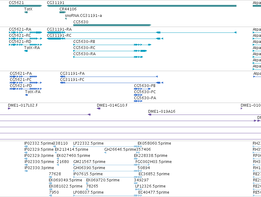Click the CG5621-RD transcript label
Viewport: 261px width, 197px height.
coord(20,42)
